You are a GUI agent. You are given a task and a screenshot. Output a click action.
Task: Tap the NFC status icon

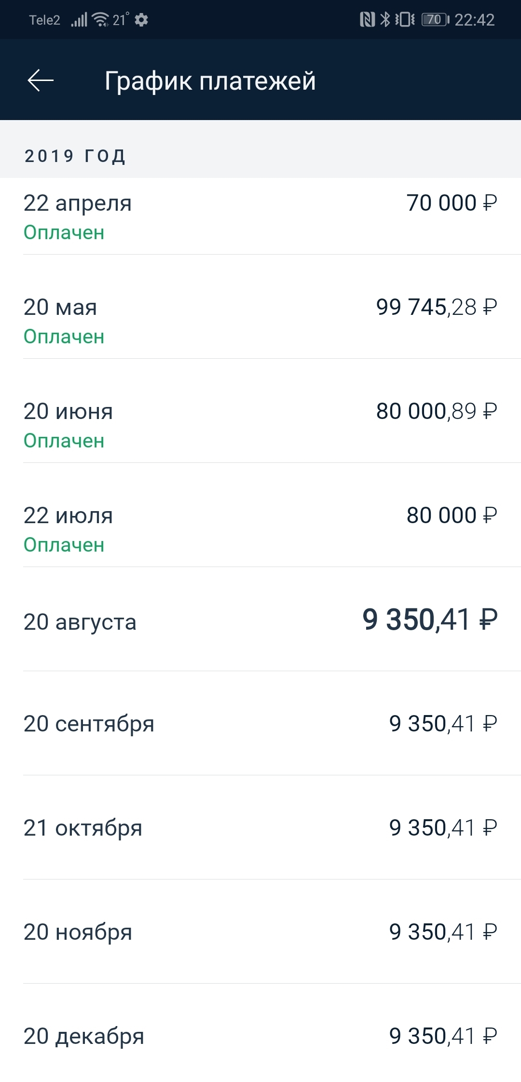(367, 20)
